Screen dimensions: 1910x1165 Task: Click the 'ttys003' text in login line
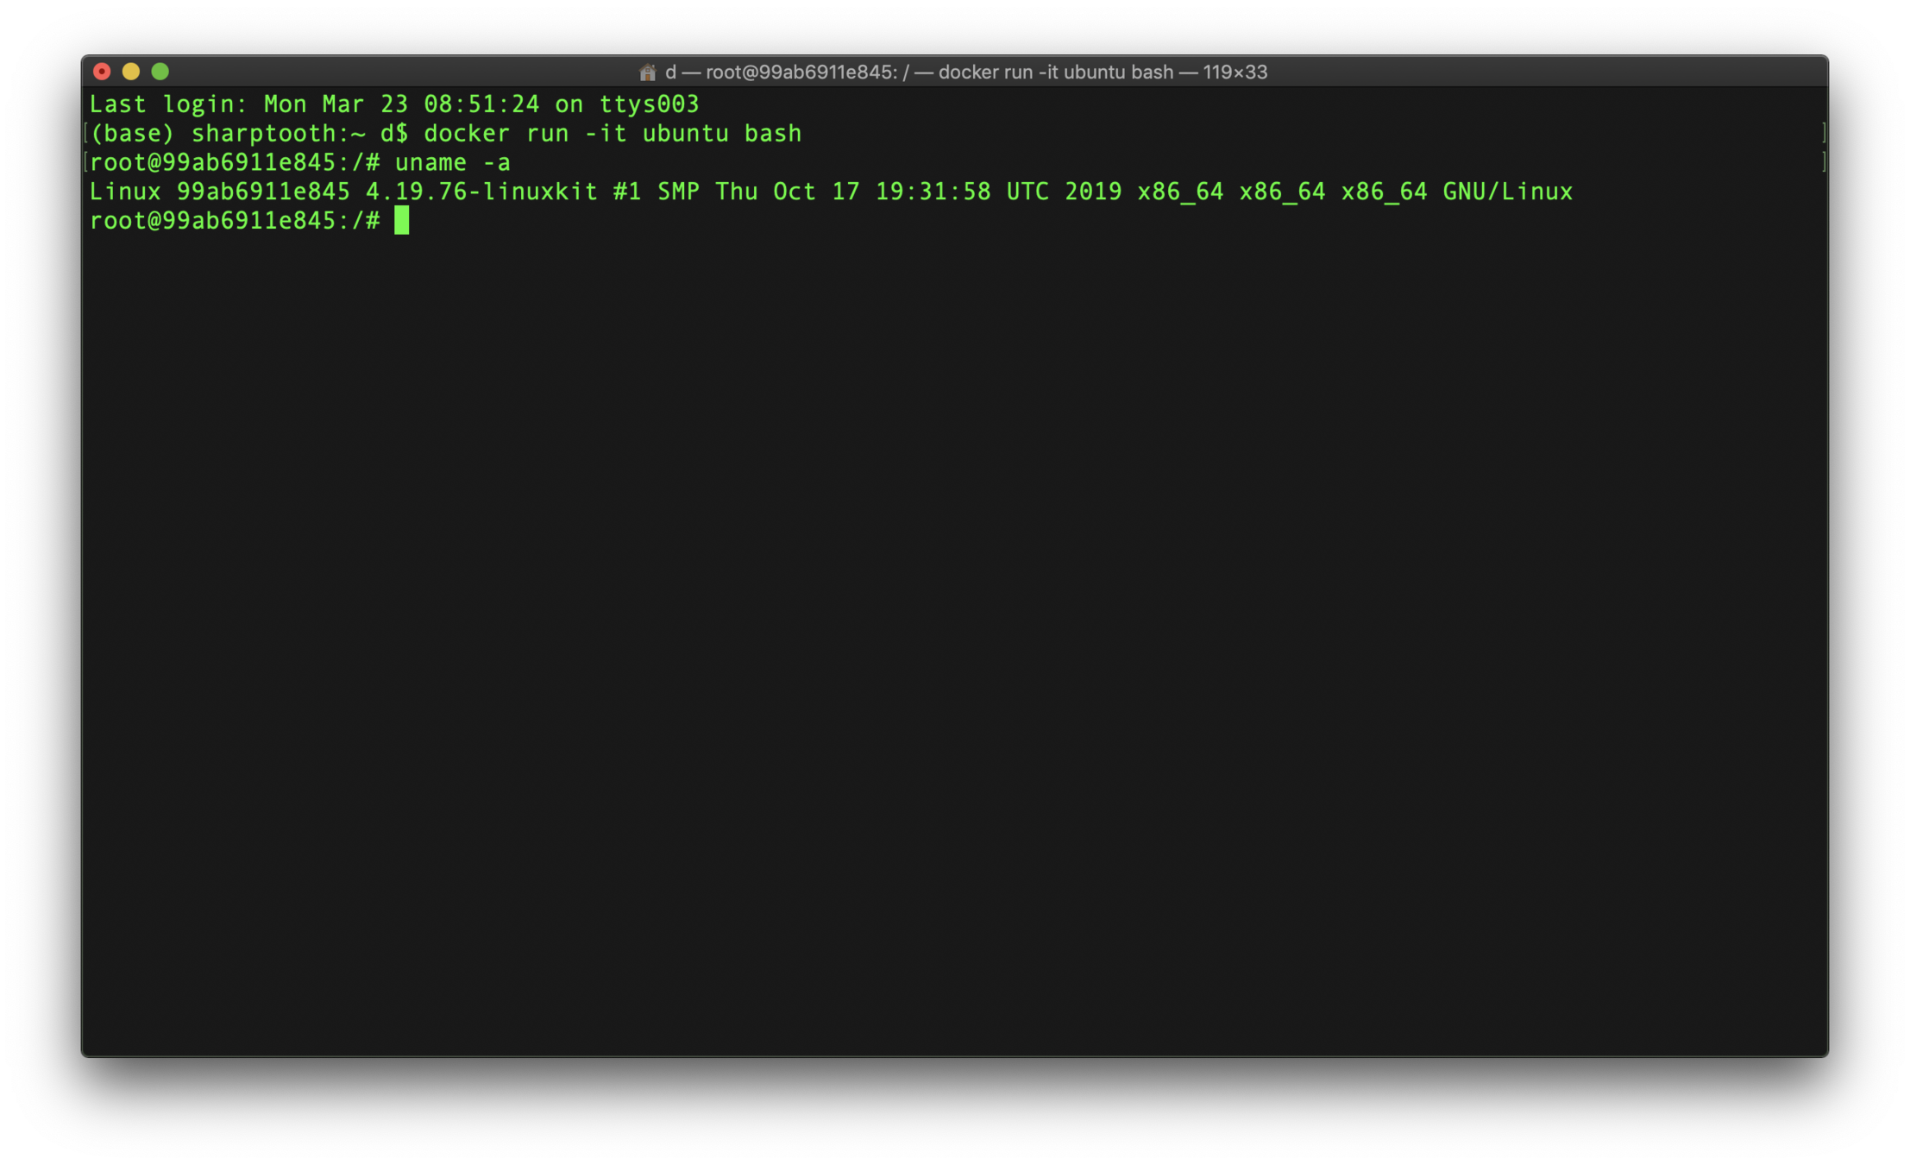(649, 104)
